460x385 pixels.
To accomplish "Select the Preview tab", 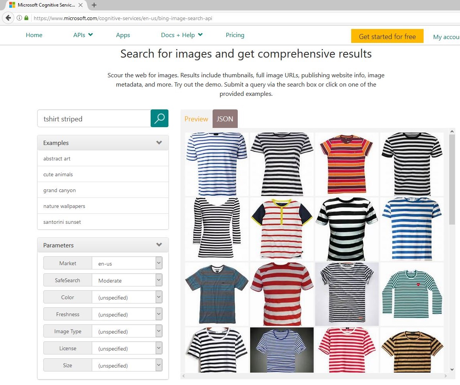I will (196, 119).
